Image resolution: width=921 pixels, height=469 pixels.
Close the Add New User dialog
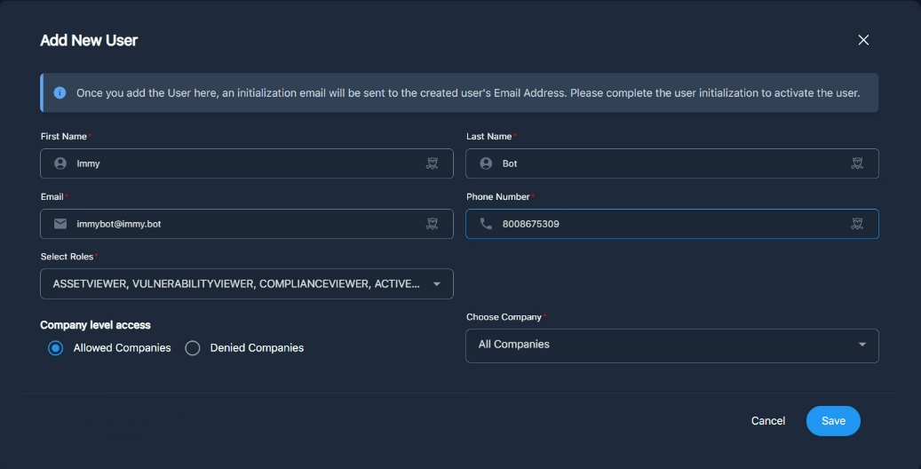(x=863, y=40)
